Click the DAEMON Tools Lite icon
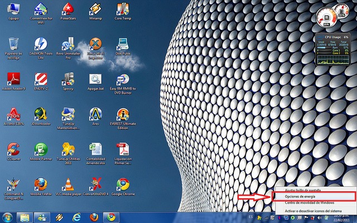The width and height of the screenshot is (357, 223). point(41,45)
